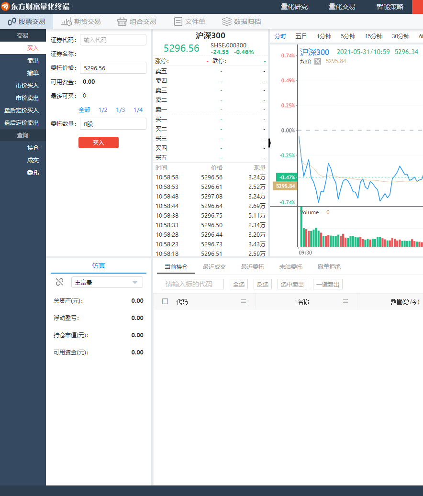Switch chart to 30分钟 period

click(401, 36)
